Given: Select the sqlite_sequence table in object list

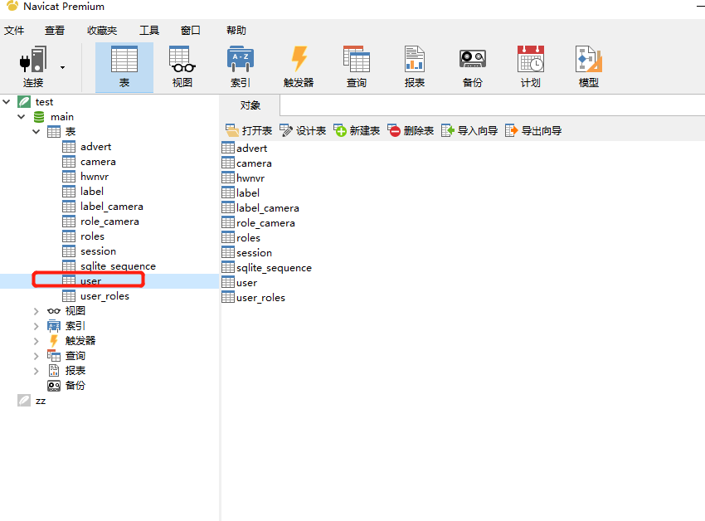Looking at the screenshot, I should click(x=273, y=267).
